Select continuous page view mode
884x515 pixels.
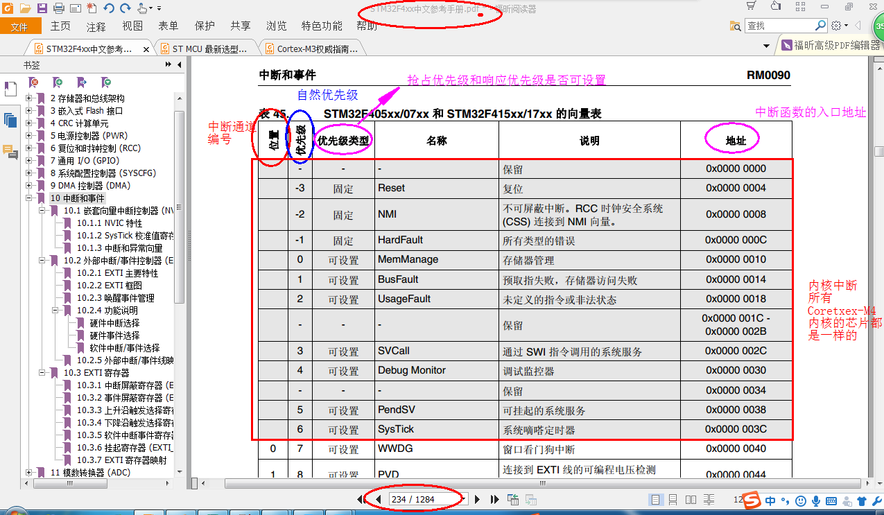click(673, 500)
